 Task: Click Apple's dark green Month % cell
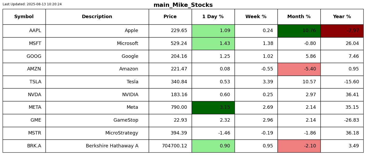[x=299, y=31]
